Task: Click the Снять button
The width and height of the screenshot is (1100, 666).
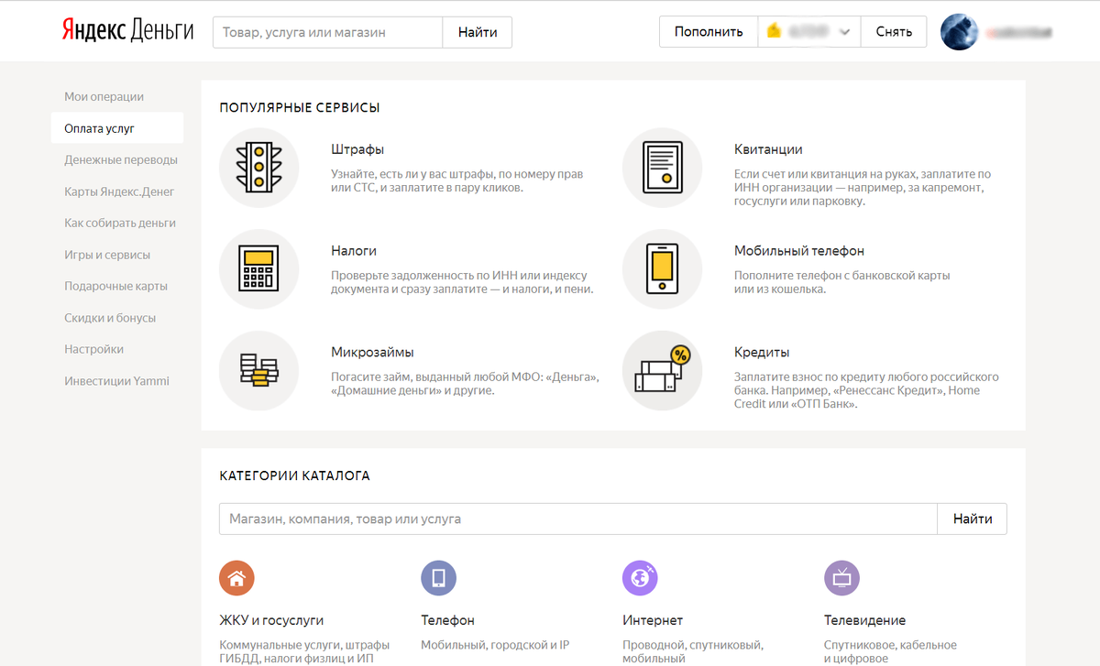Action: click(894, 32)
